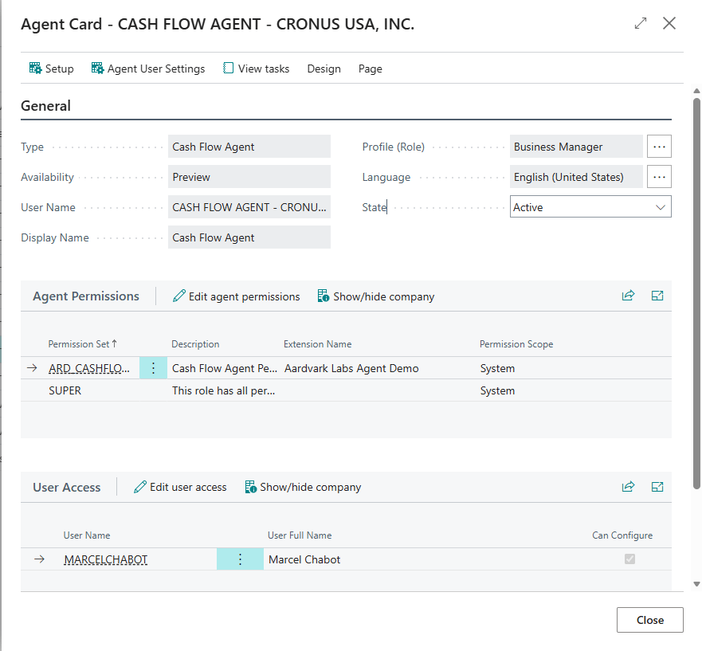Toggle Can Configure checkbox for Marcel Chabot
Viewport: 702px width, 651px height.
tap(629, 559)
